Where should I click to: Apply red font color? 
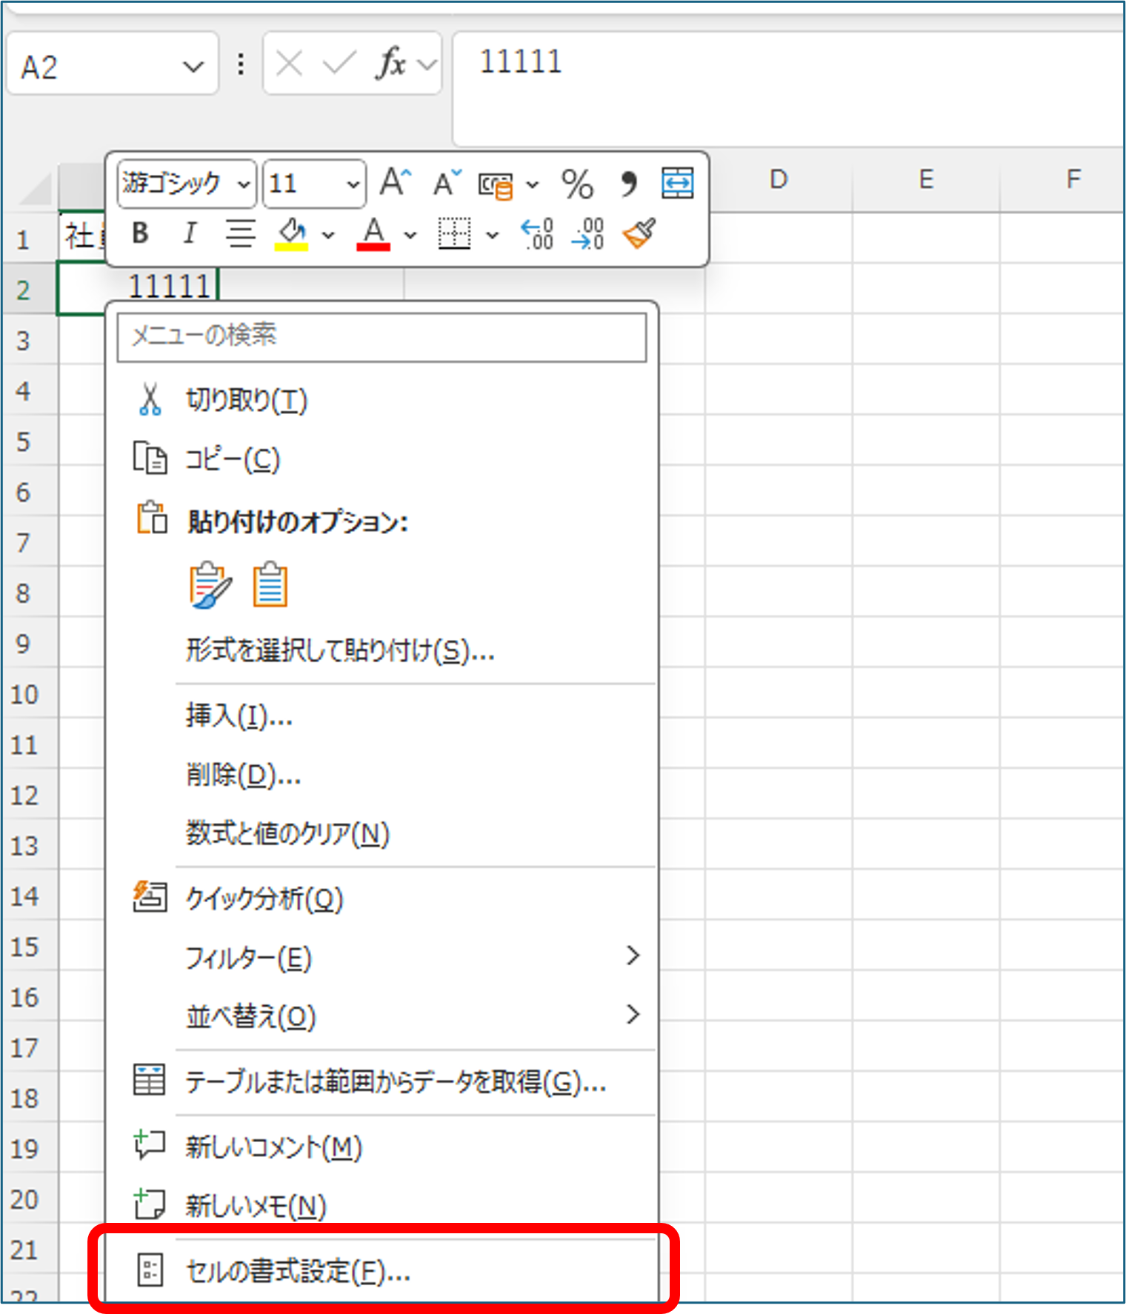coord(373,234)
